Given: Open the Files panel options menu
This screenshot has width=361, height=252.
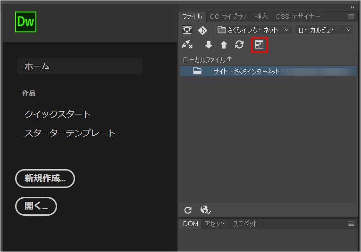Looking at the screenshot, I should [x=351, y=16].
